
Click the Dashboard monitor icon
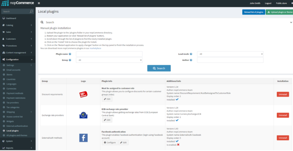coord(4,18)
